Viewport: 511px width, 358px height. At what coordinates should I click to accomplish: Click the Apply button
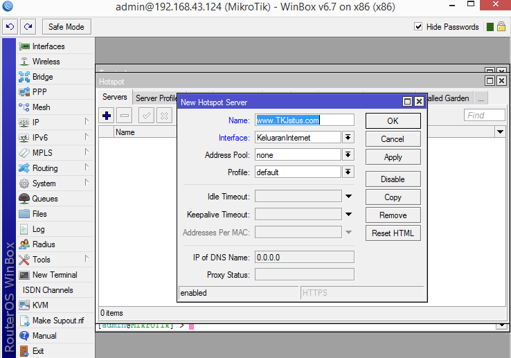(393, 157)
